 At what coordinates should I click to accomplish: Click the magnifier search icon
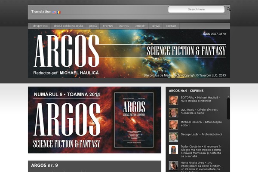pos(229,9)
